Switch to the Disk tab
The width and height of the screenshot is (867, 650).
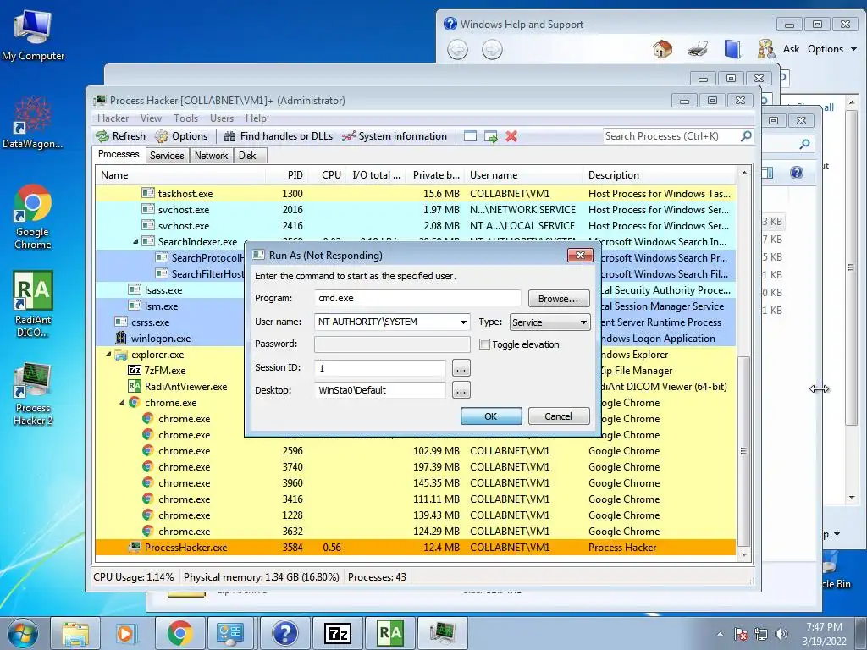pyautogui.click(x=248, y=156)
